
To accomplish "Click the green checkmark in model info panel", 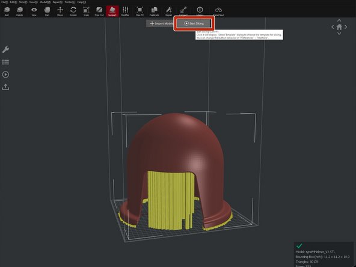I will tap(299, 246).
